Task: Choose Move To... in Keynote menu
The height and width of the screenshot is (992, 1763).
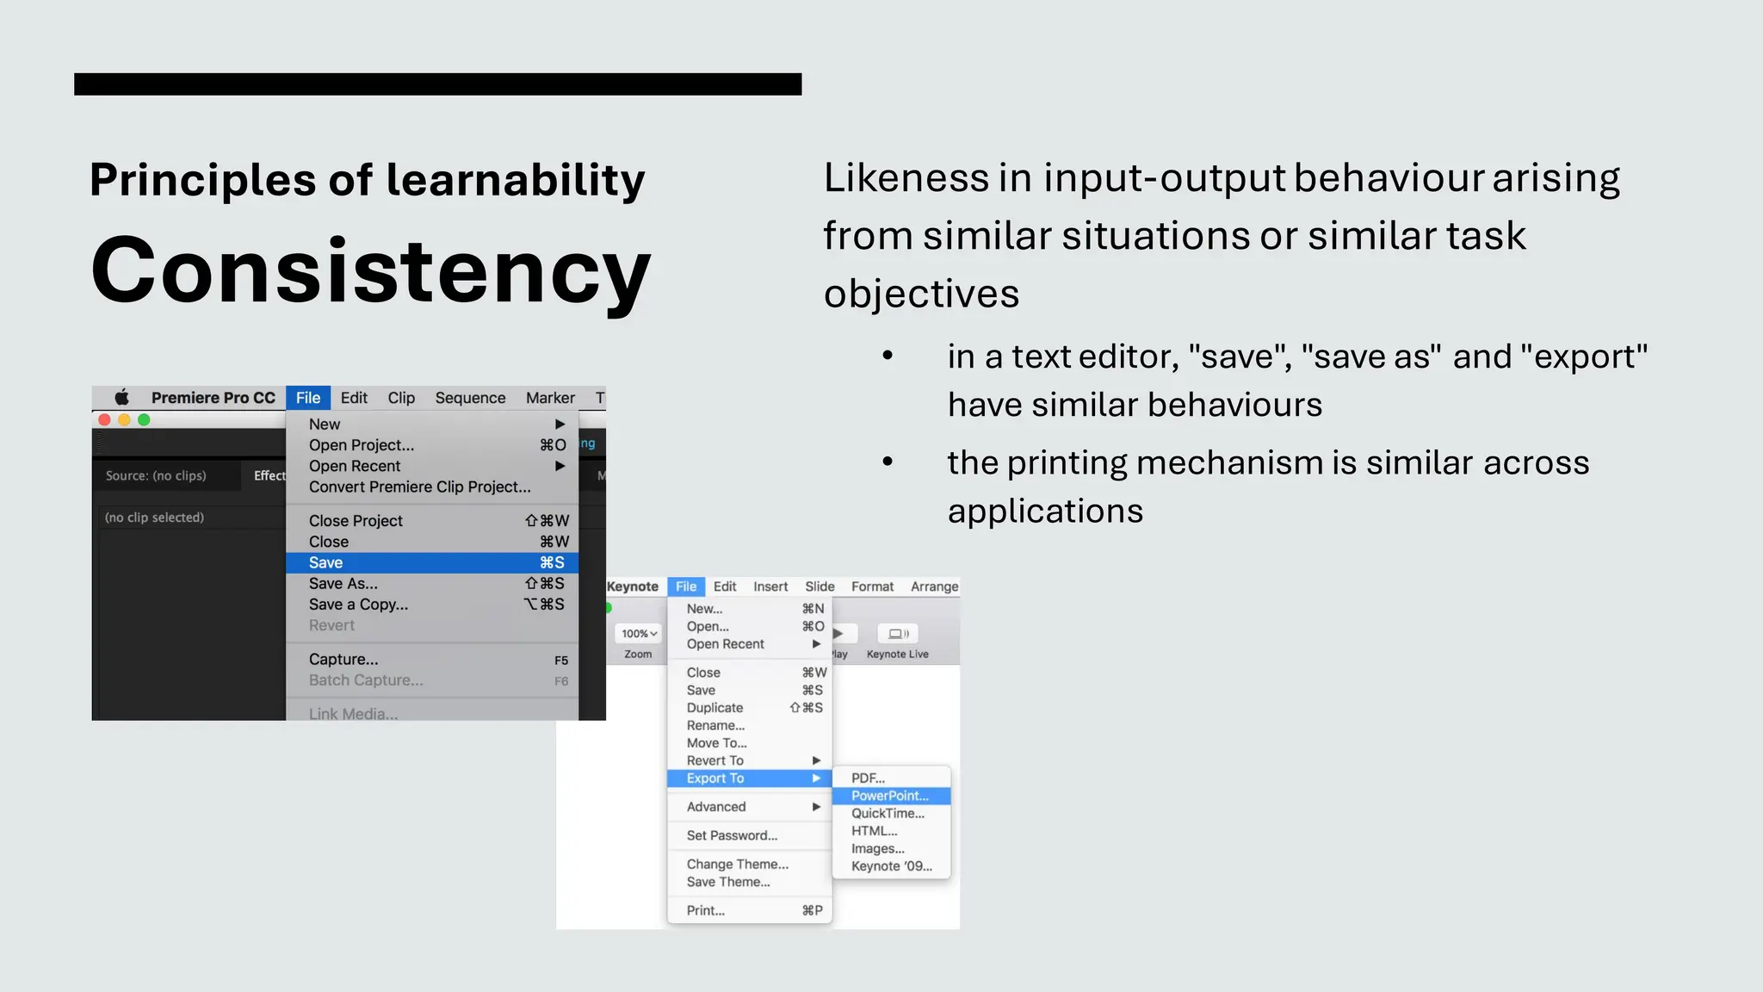Action: point(750,743)
